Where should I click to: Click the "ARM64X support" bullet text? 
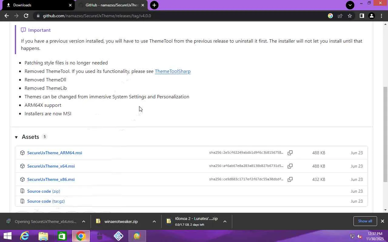[x=43, y=105]
